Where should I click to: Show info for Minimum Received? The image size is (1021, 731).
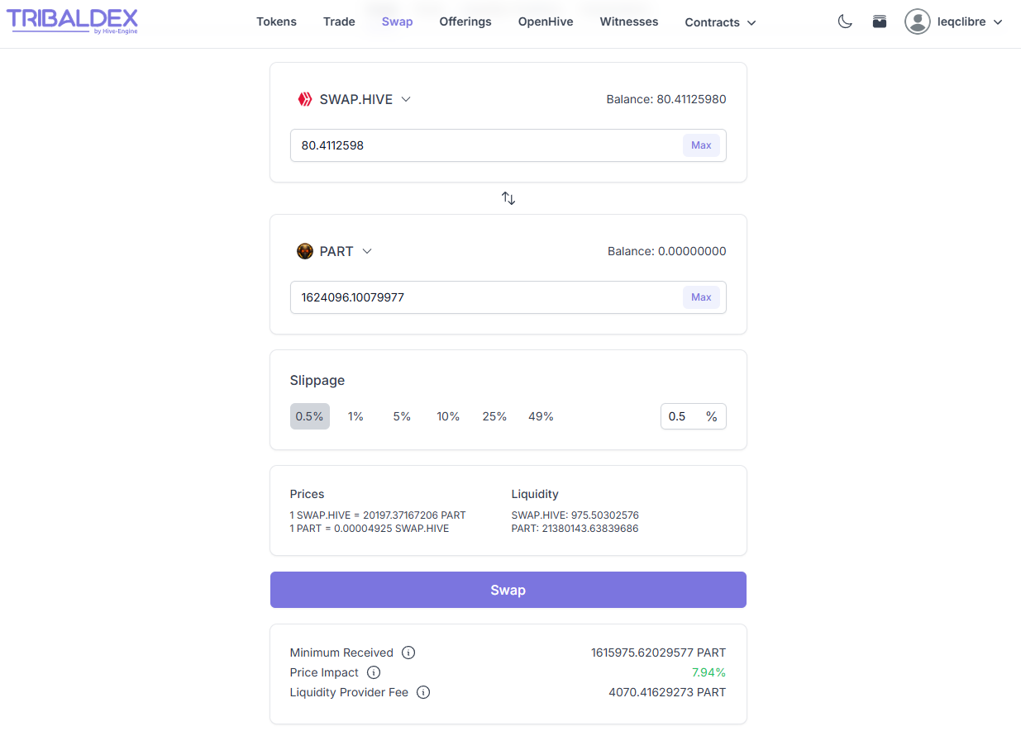(408, 653)
